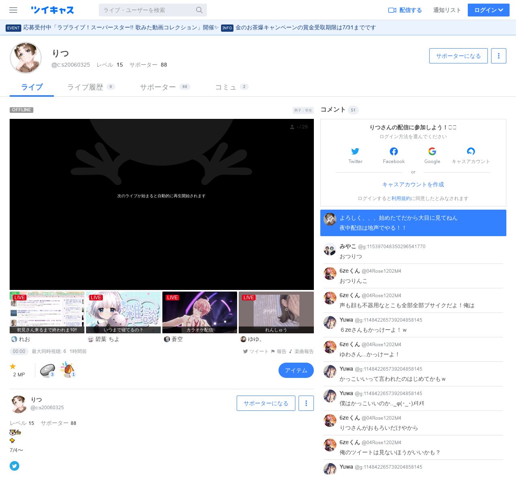The width and height of the screenshot is (516, 500).
Task: Select the ライブ tab
Action: pyautogui.click(x=32, y=87)
